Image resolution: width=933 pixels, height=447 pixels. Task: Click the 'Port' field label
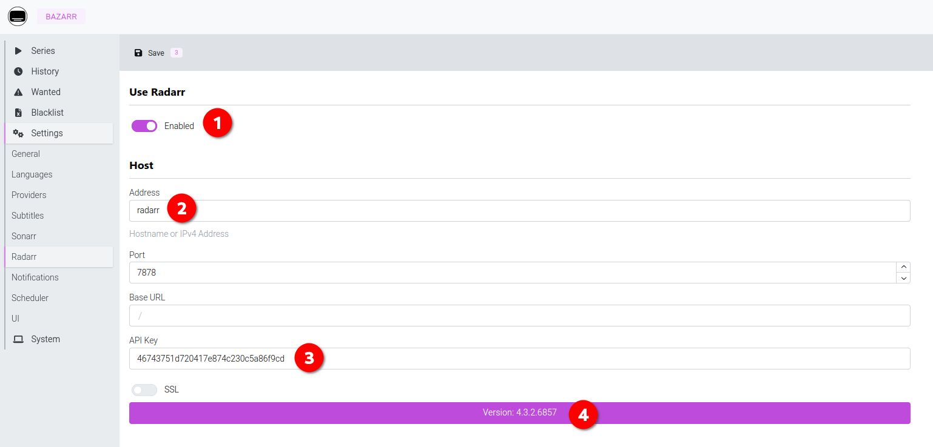(x=137, y=255)
